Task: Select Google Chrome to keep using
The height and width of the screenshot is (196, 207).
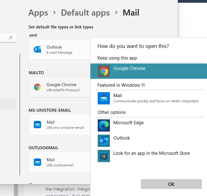Action: point(149,71)
